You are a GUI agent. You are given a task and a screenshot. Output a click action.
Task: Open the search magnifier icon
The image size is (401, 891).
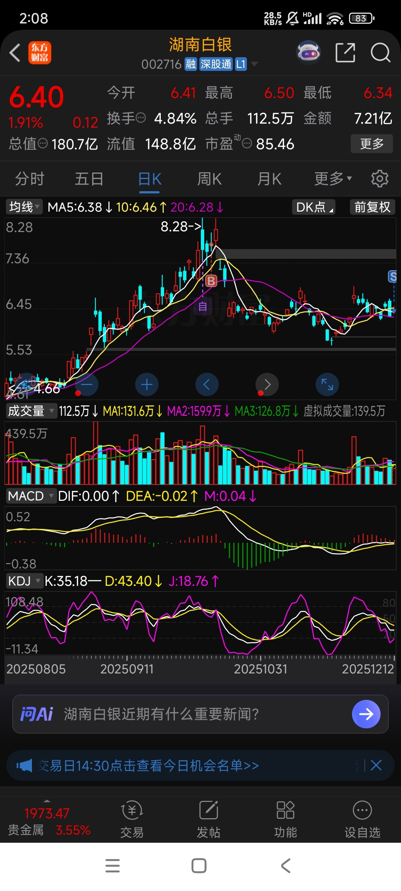(x=381, y=52)
